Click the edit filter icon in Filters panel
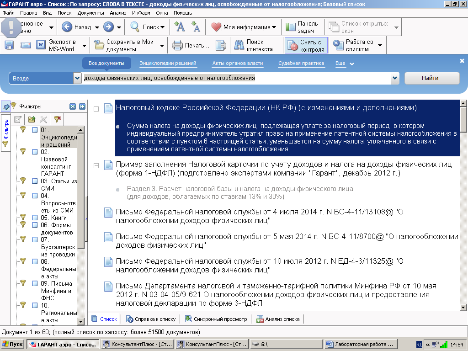The height and width of the screenshot is (351, 468). [x=18, y=120]
